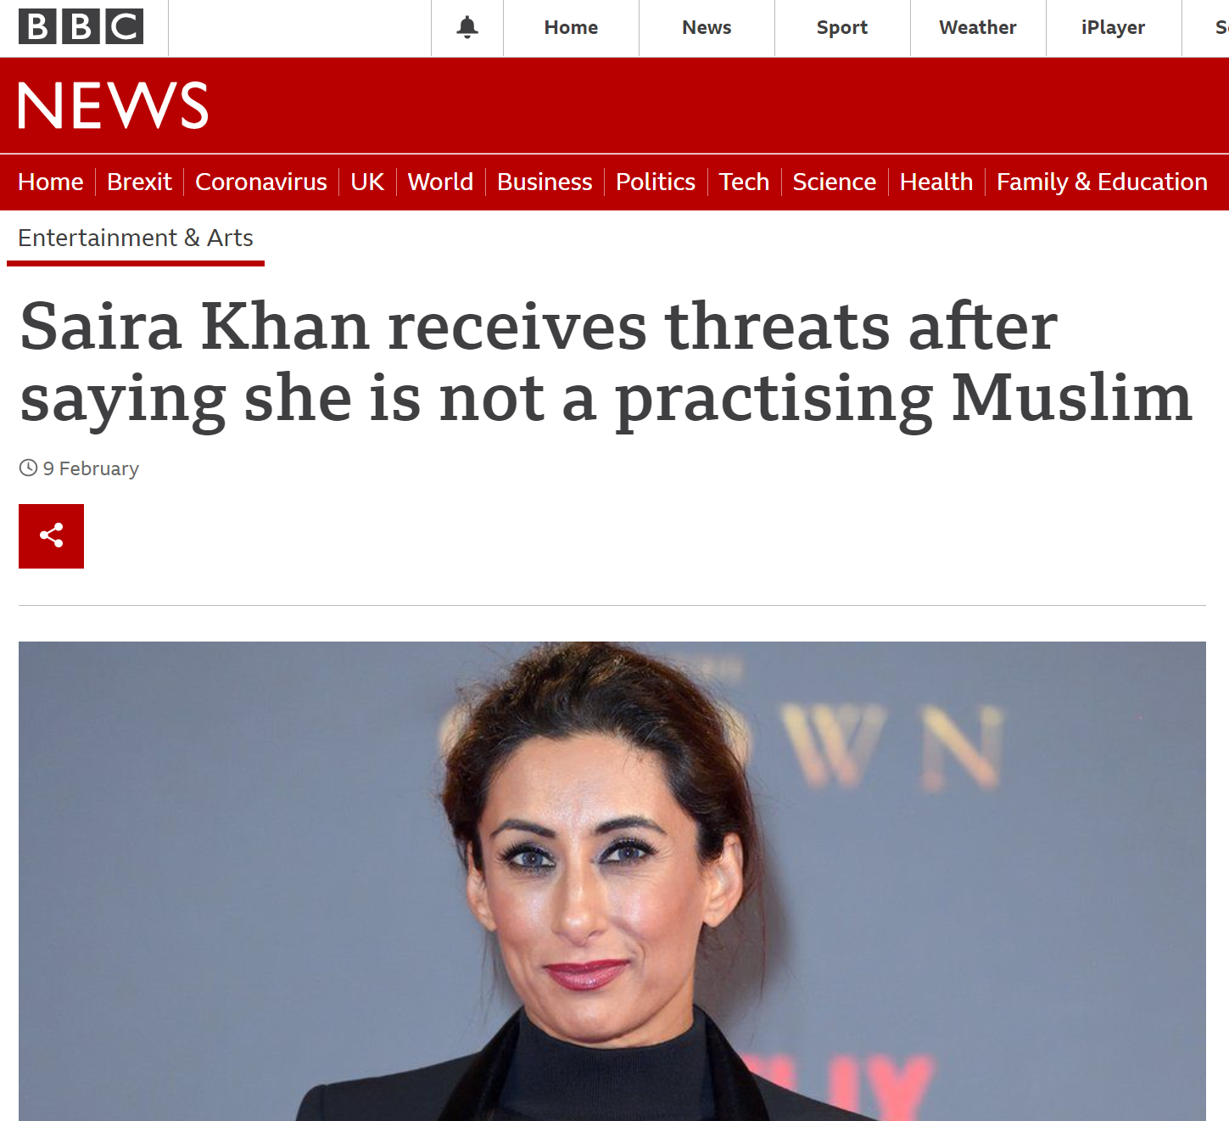
Task: Click the BBC NEWS banner logo
Action: 113,105
